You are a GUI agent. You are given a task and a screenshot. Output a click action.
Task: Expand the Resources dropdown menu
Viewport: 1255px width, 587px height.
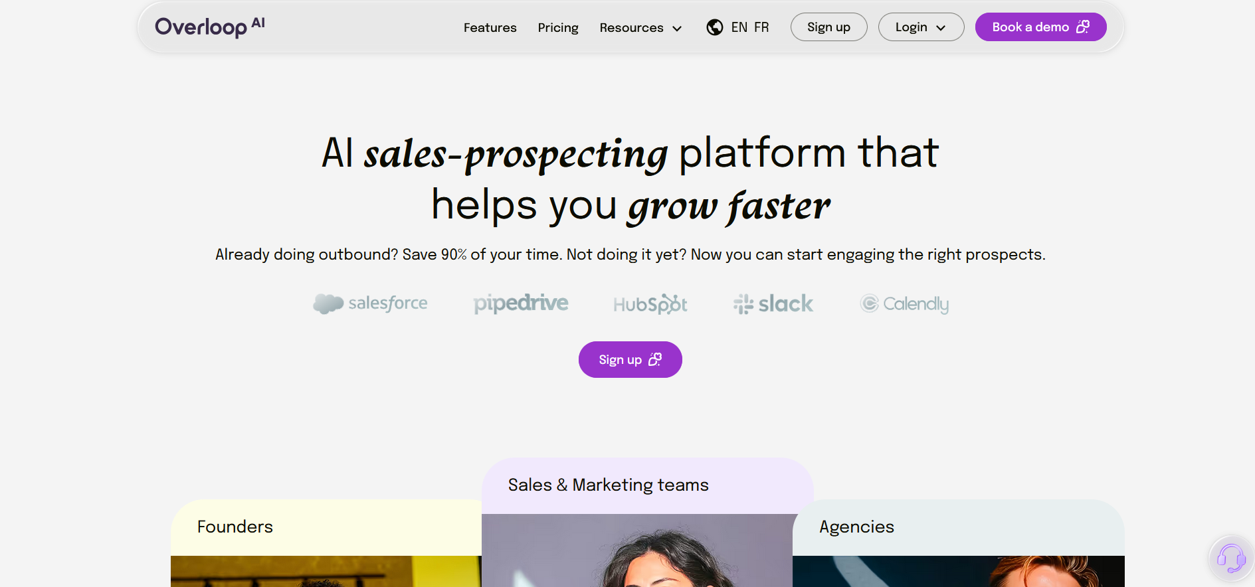click(640, 28)
